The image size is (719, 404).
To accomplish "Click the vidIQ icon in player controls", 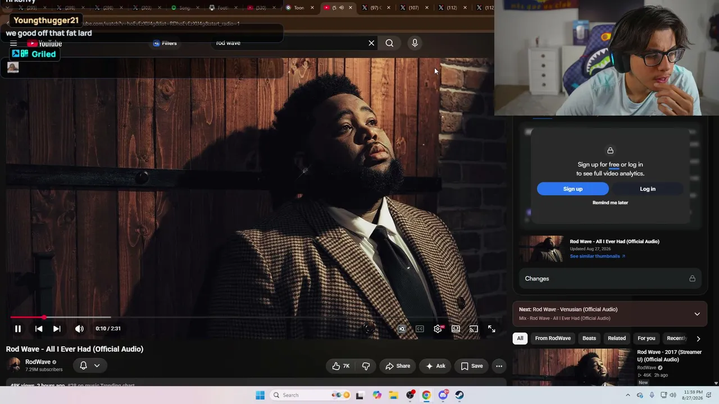I will click(402, 329).
